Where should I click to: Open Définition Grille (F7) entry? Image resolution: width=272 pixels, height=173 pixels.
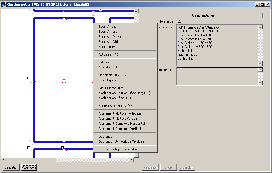(x=113, y=75)
